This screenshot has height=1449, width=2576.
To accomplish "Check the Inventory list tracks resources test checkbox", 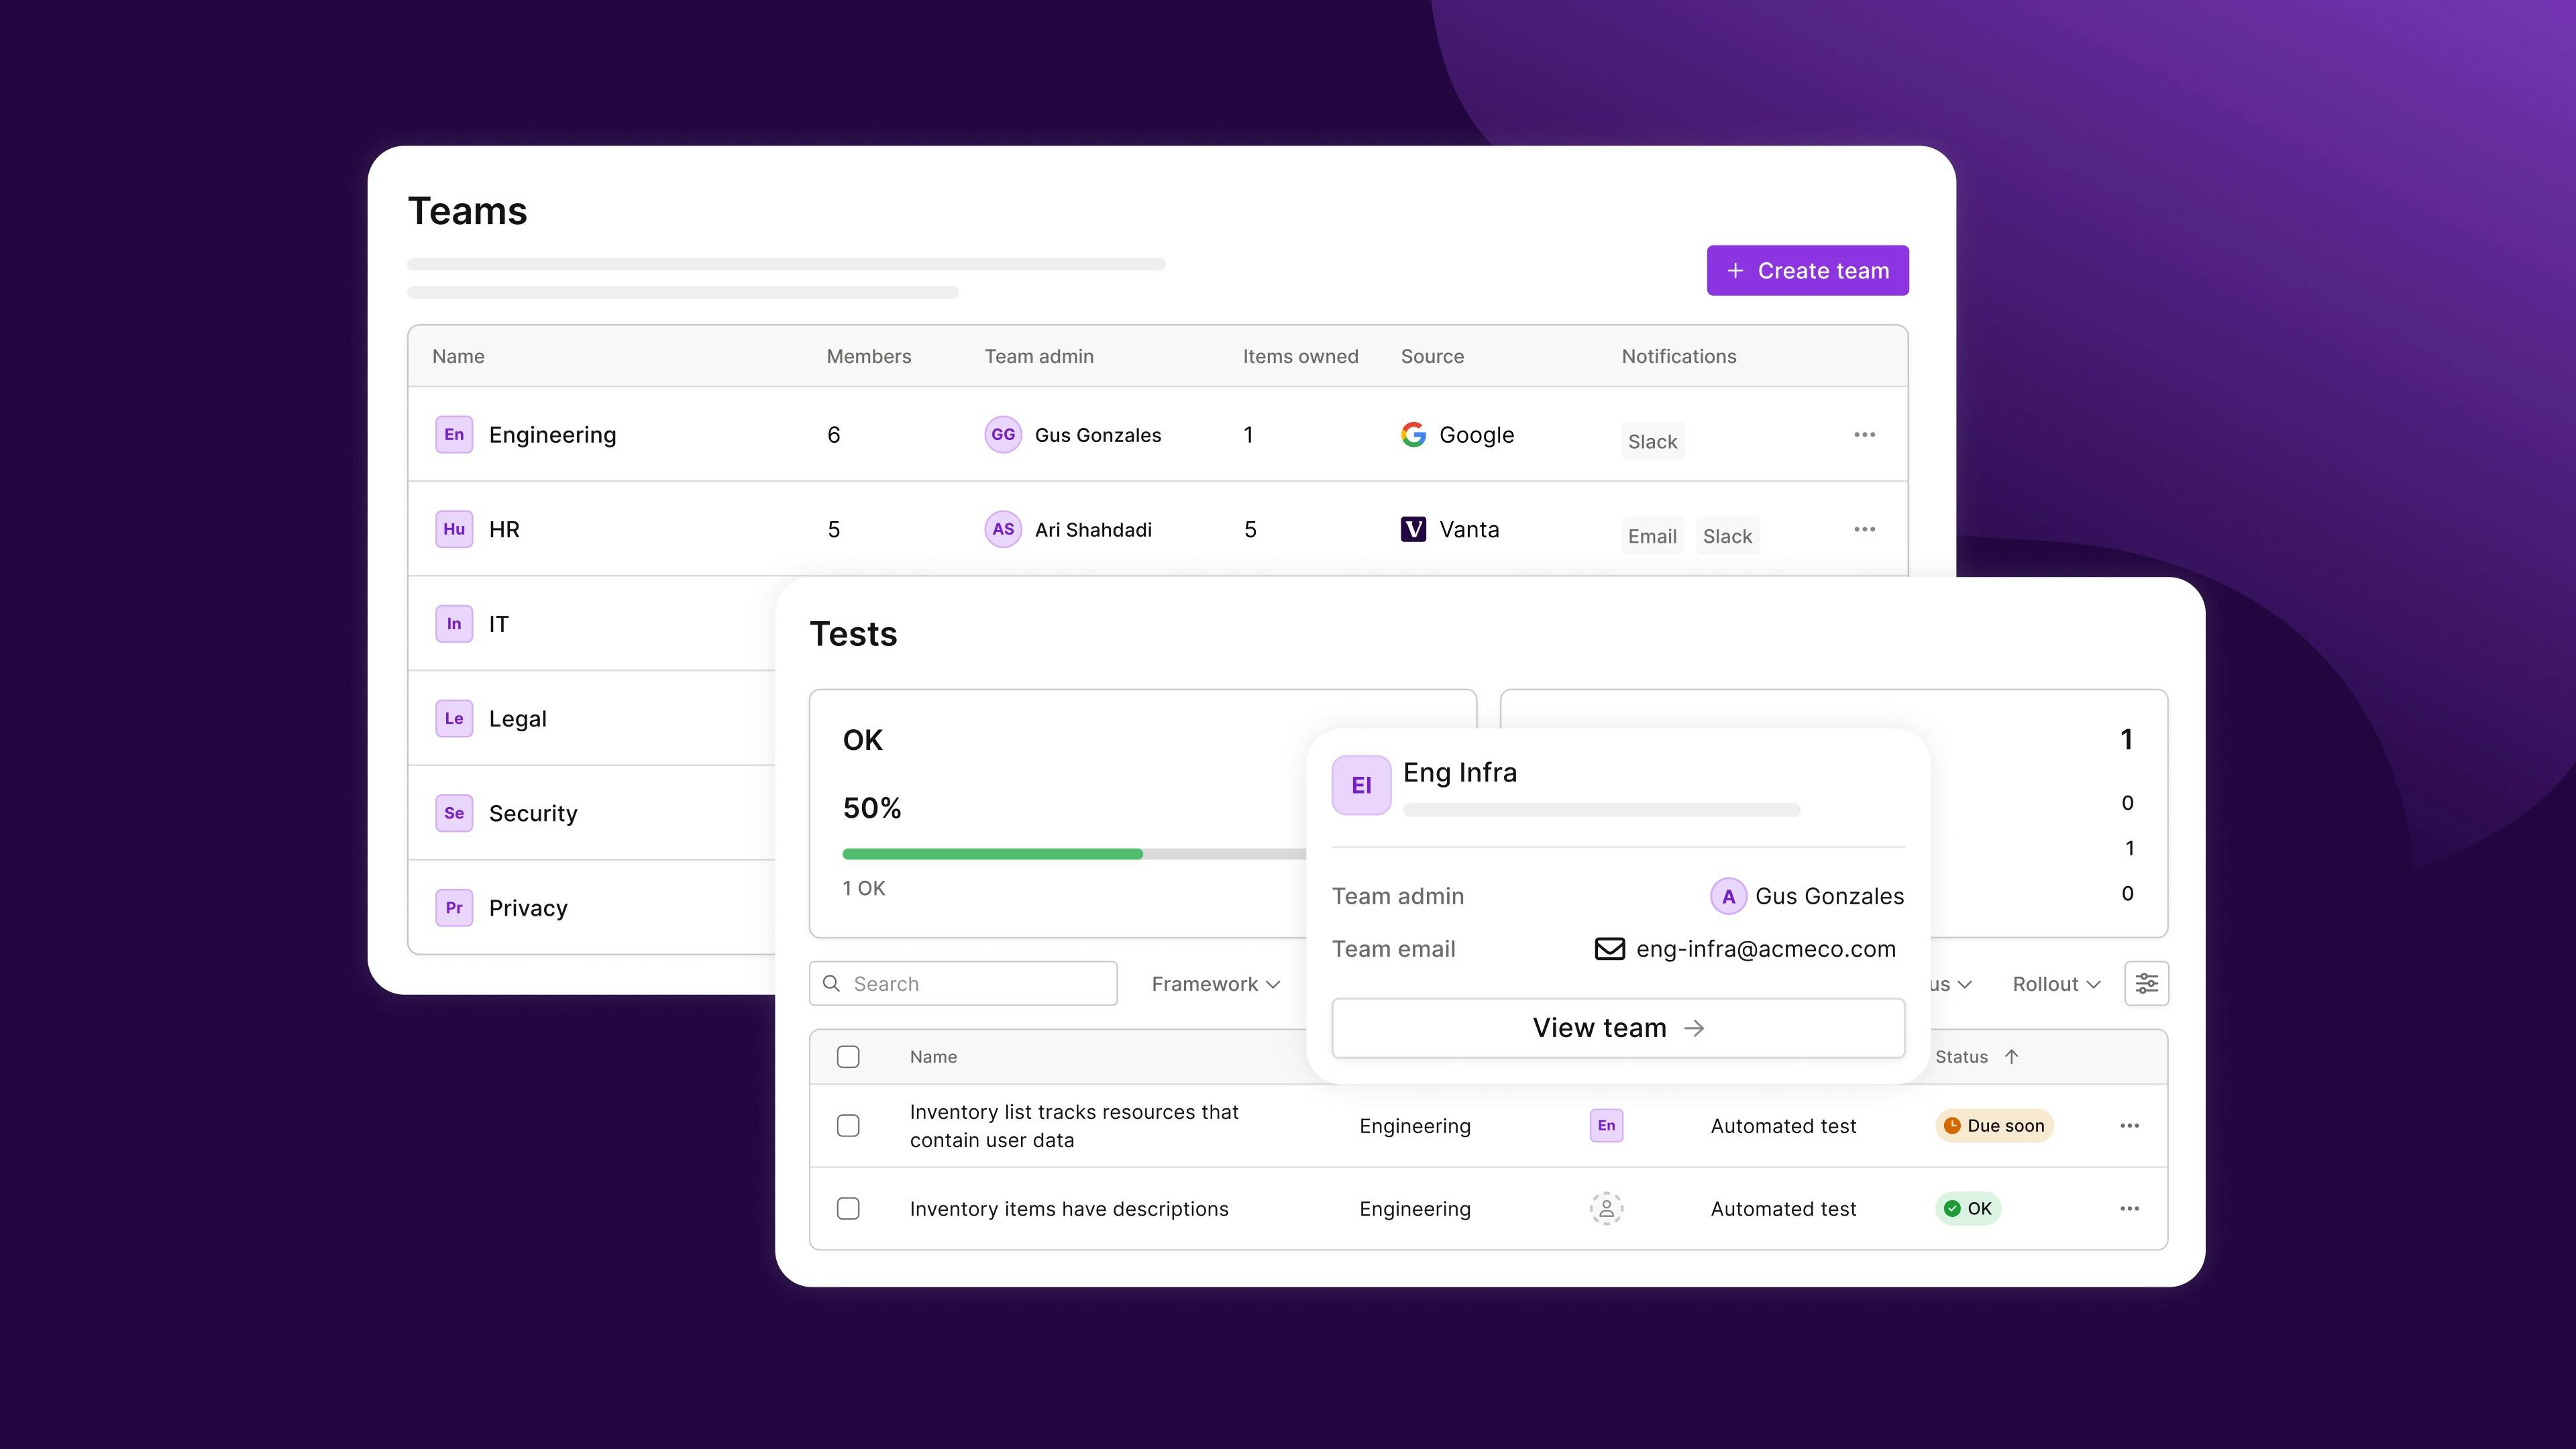I will (x=848, y=1125).
